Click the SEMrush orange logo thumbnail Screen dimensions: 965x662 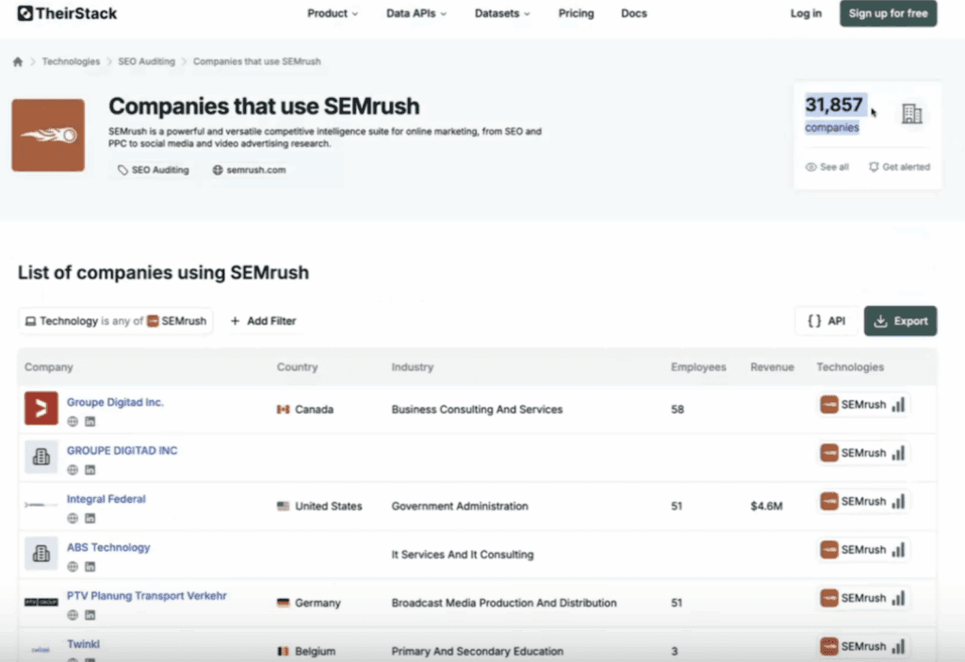pos(48,135)
